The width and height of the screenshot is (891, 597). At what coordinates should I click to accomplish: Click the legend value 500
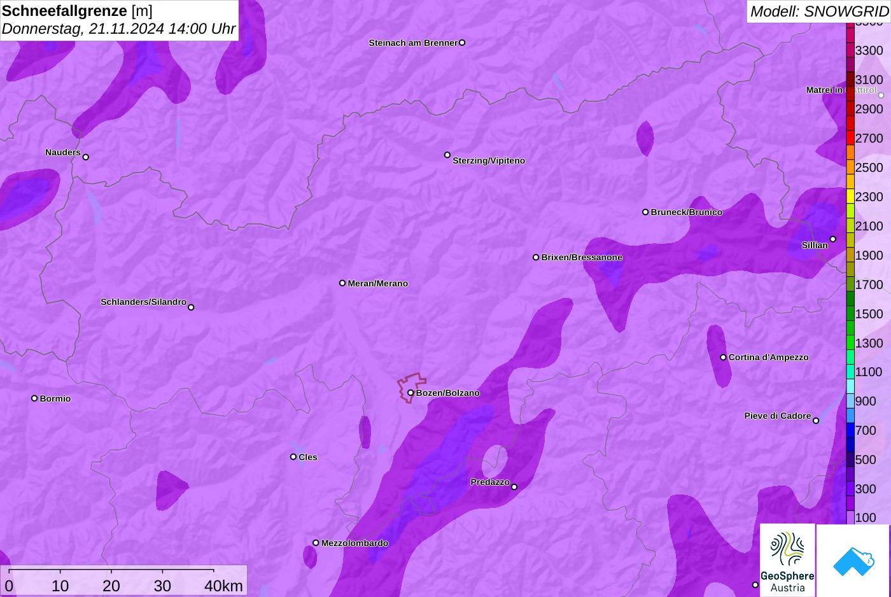(x=866, y=460)
